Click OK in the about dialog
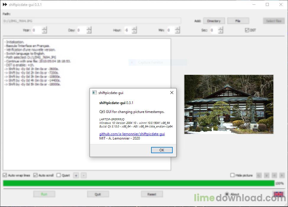Viewport: 288px width, 207px height. point(162,150)
